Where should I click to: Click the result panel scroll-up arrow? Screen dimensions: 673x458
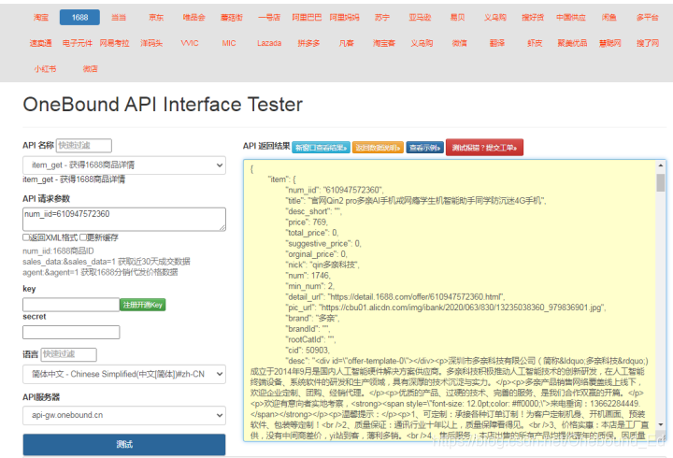(x=661, y=165)
